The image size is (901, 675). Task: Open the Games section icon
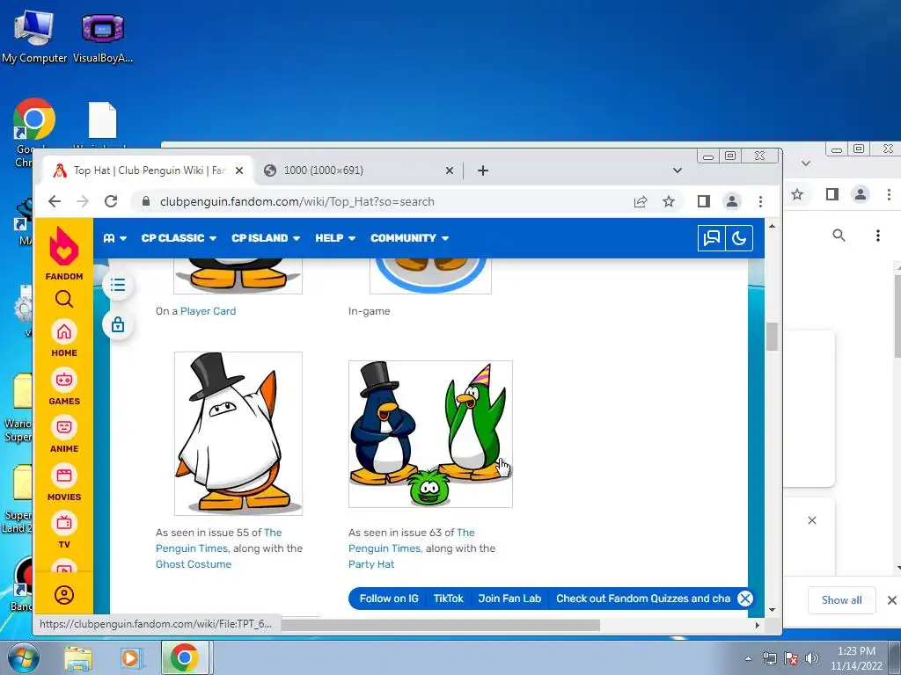click(63, 380)
